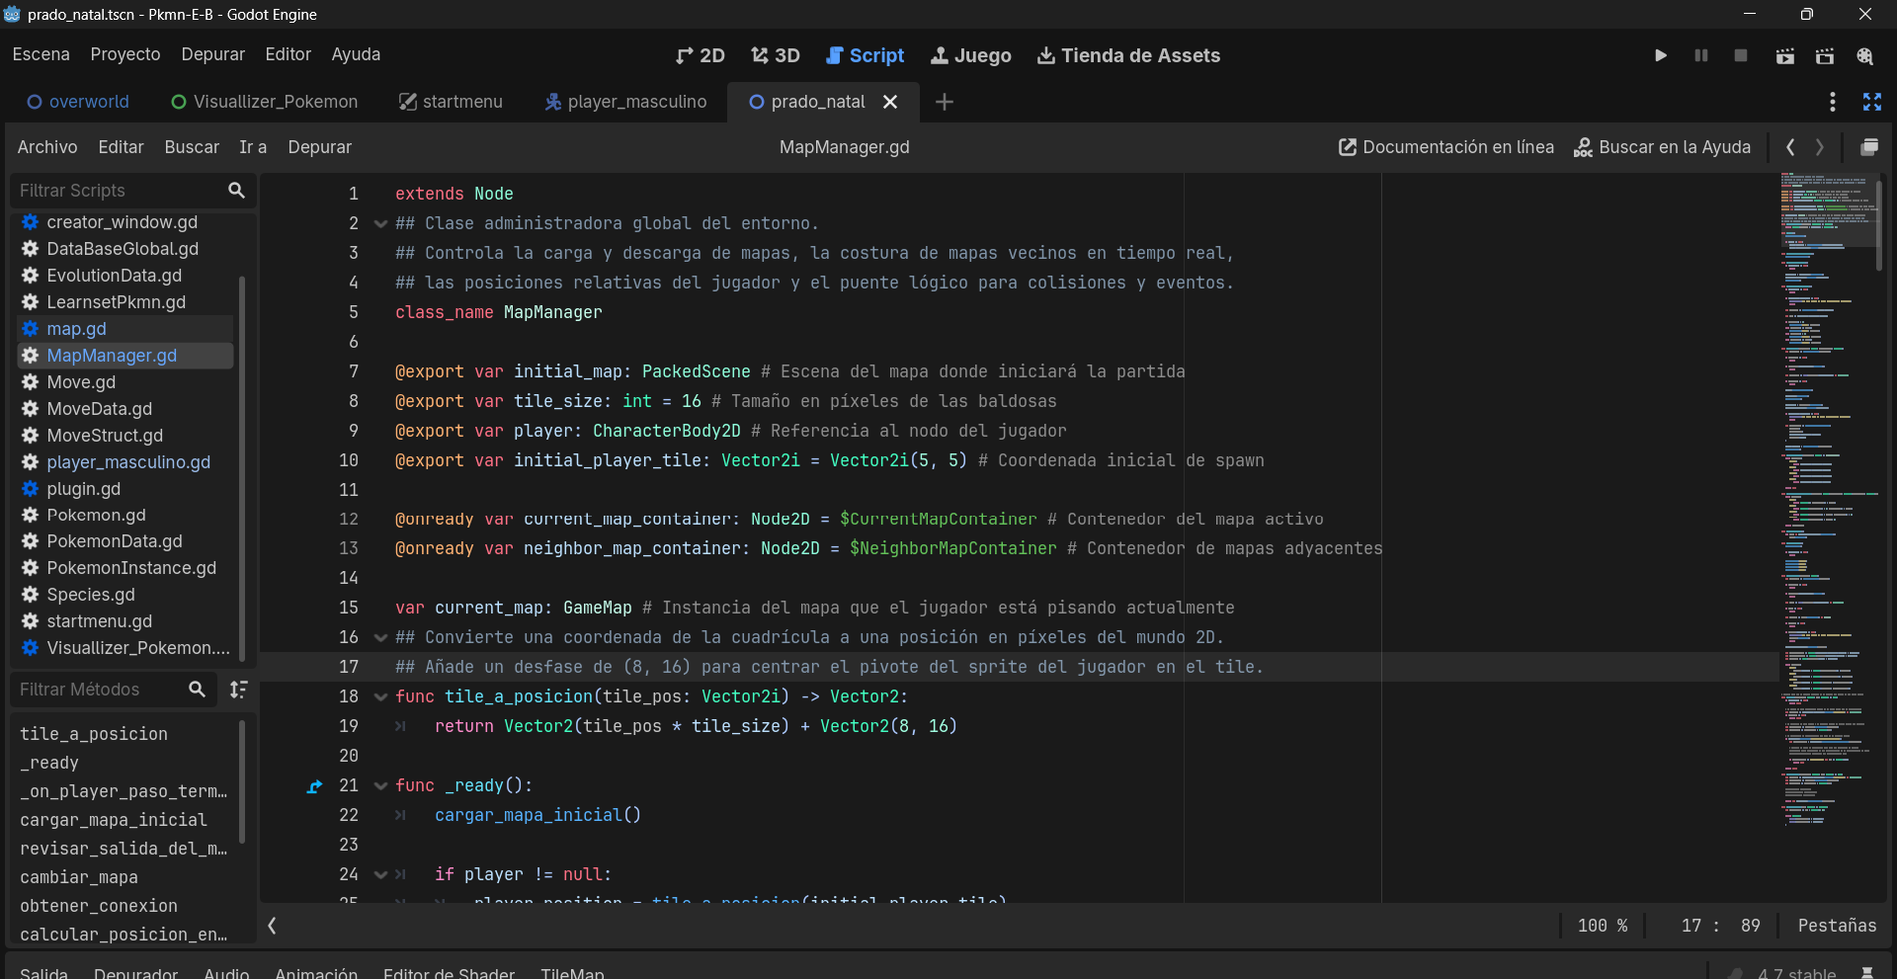Screen dimensions: 1897x979
Task: Toggle alphabetical sorting of methods
Action: [238, 689]
